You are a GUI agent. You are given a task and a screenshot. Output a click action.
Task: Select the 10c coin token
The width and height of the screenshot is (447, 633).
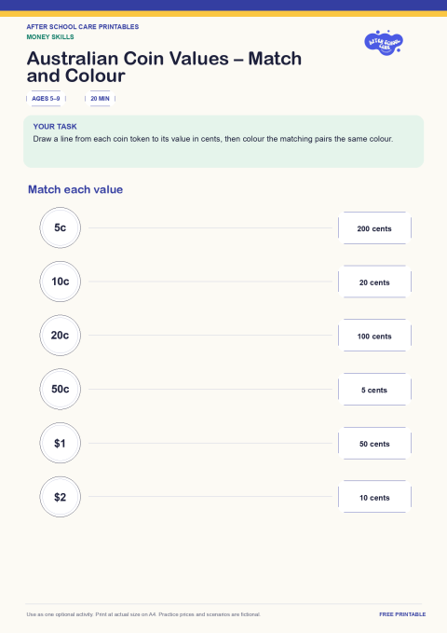click(x=61, y=282)
